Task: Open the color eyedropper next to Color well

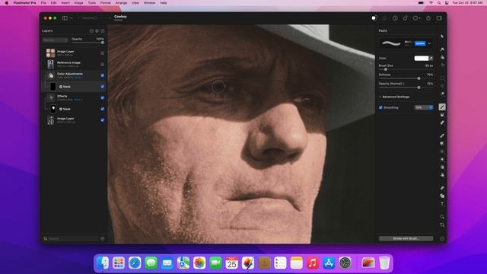Action: (431, 58)
